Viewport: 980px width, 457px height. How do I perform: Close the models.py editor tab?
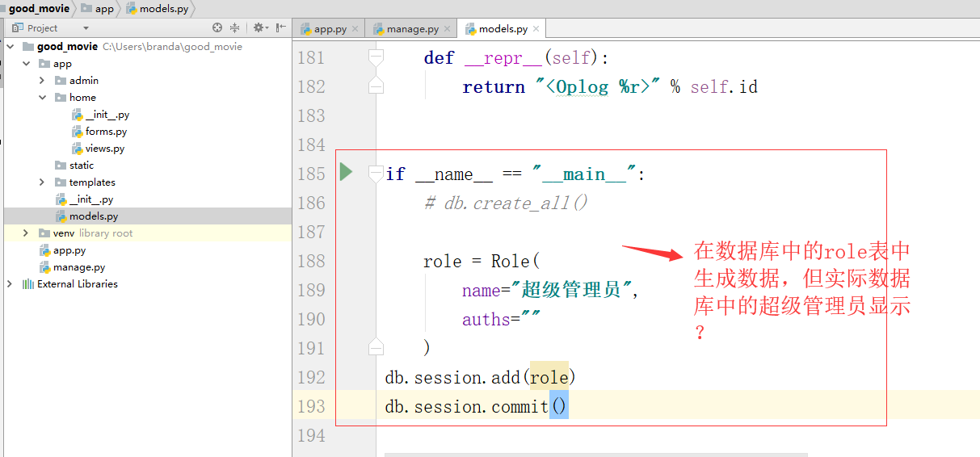[536, 29]
